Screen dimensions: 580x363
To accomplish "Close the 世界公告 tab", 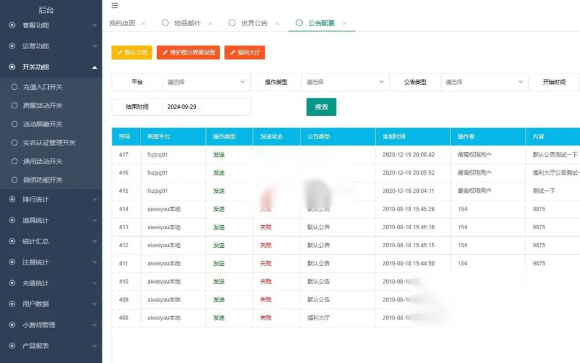I will pos(277,23).
